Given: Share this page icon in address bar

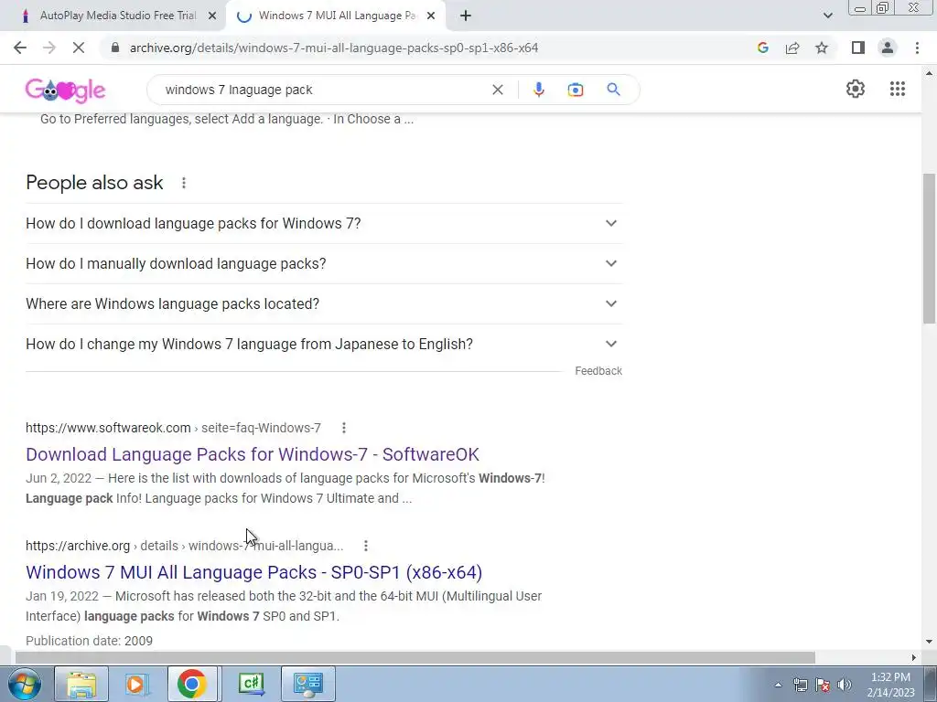Looking at the screenshot, I should pyautogui.click(x=792, y=48).
